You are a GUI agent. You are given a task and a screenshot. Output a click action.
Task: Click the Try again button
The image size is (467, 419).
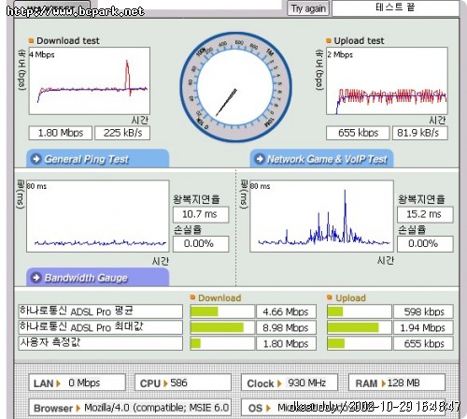308,8
